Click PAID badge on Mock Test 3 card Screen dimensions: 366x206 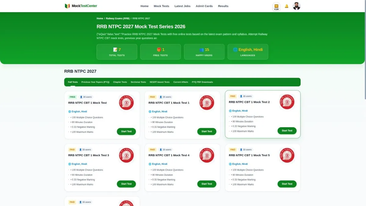[72, 150]
